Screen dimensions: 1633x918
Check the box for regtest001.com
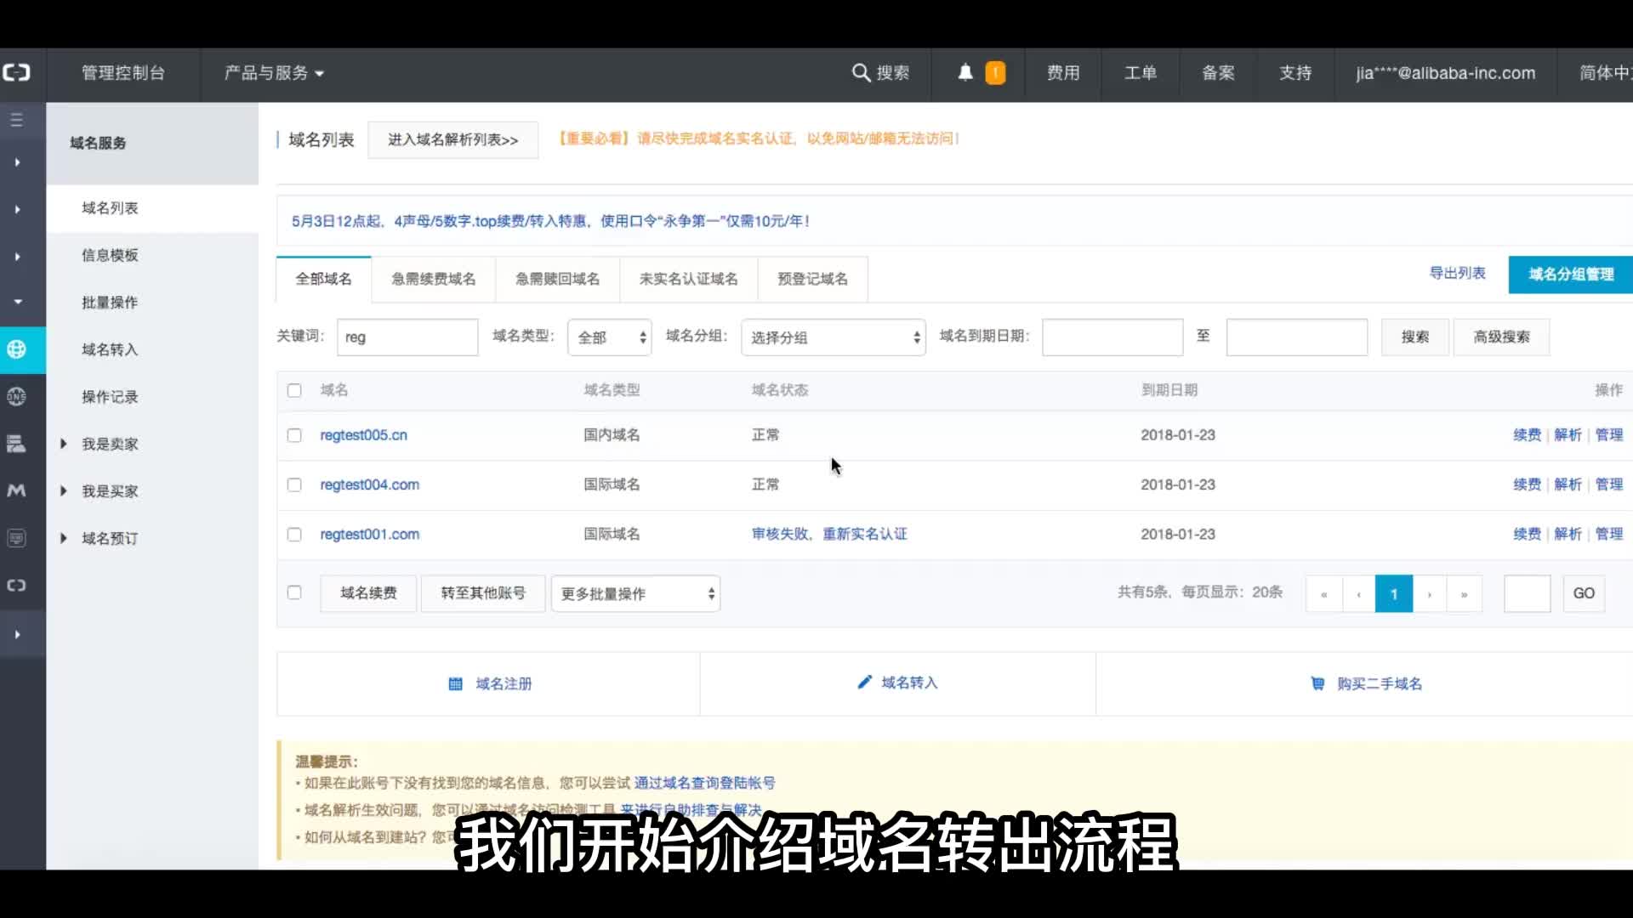[x=294, y=535]
